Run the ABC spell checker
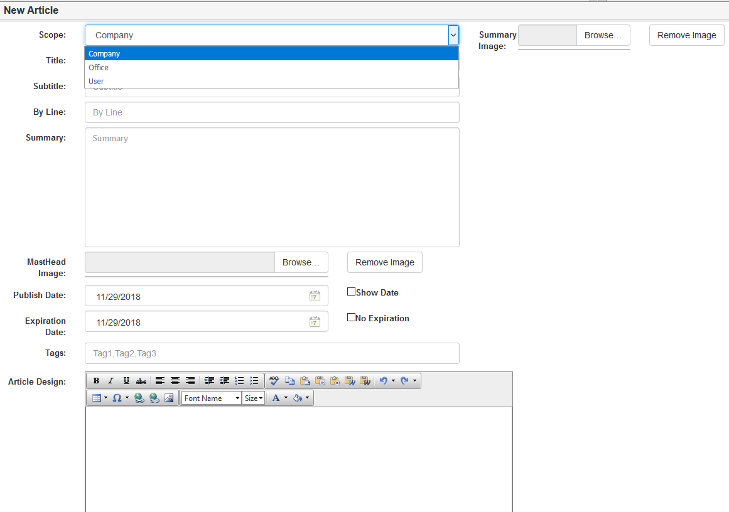 [274, 381]
